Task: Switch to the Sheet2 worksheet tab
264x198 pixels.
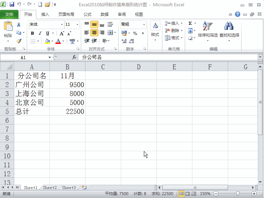Action: (49, 187)
